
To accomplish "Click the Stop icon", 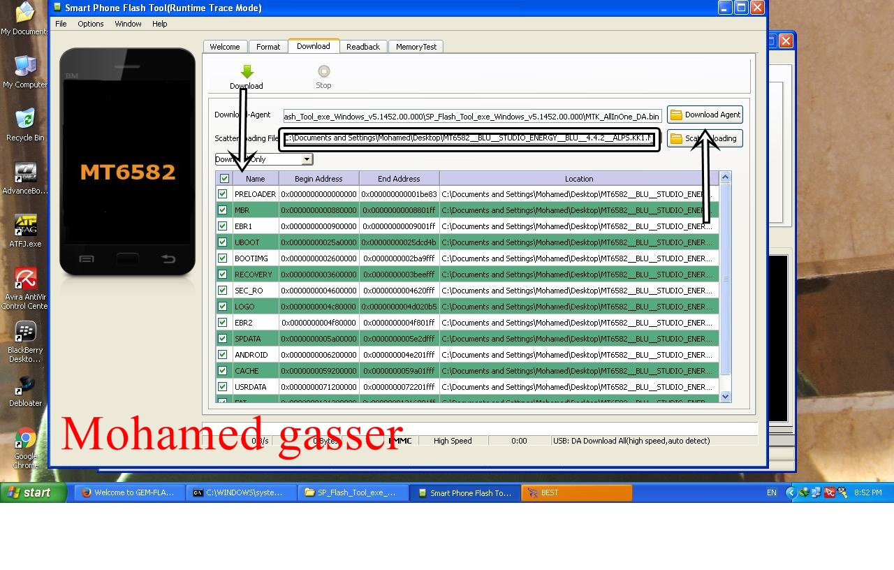I will coord(323,71).
